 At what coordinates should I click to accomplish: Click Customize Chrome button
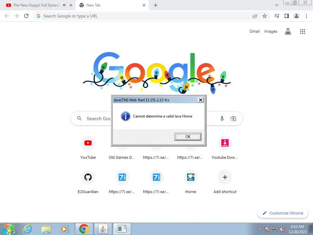coord(283,213)
